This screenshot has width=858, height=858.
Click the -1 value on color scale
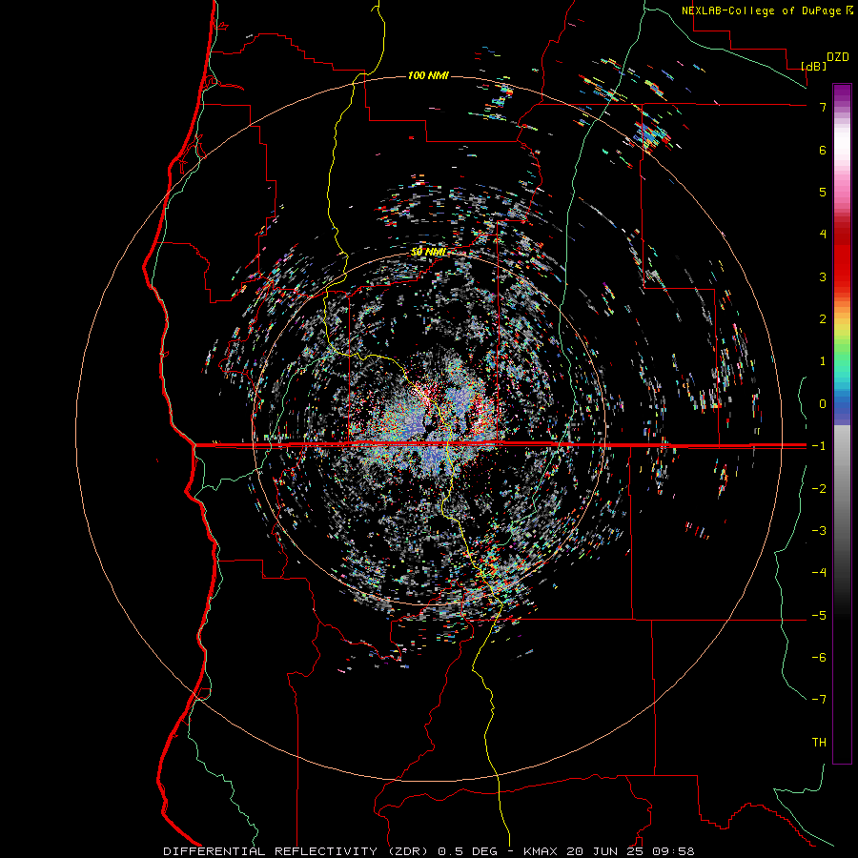pyautogui.click(x=819, y=446)
